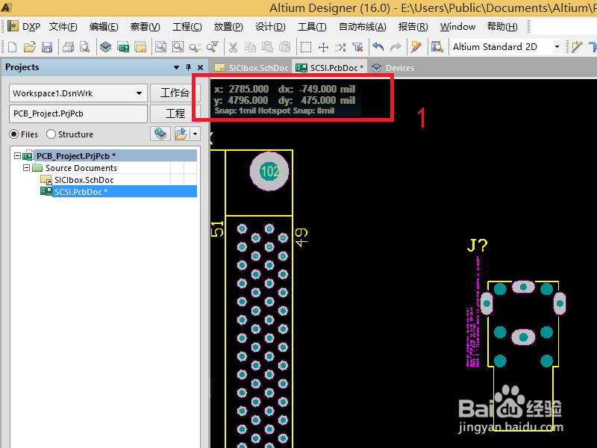This screenshot has height=448, width=597.
Task: Open the Altium Standard 2D view dropdown
Action: pyautogui.click(x=557, y=46)
